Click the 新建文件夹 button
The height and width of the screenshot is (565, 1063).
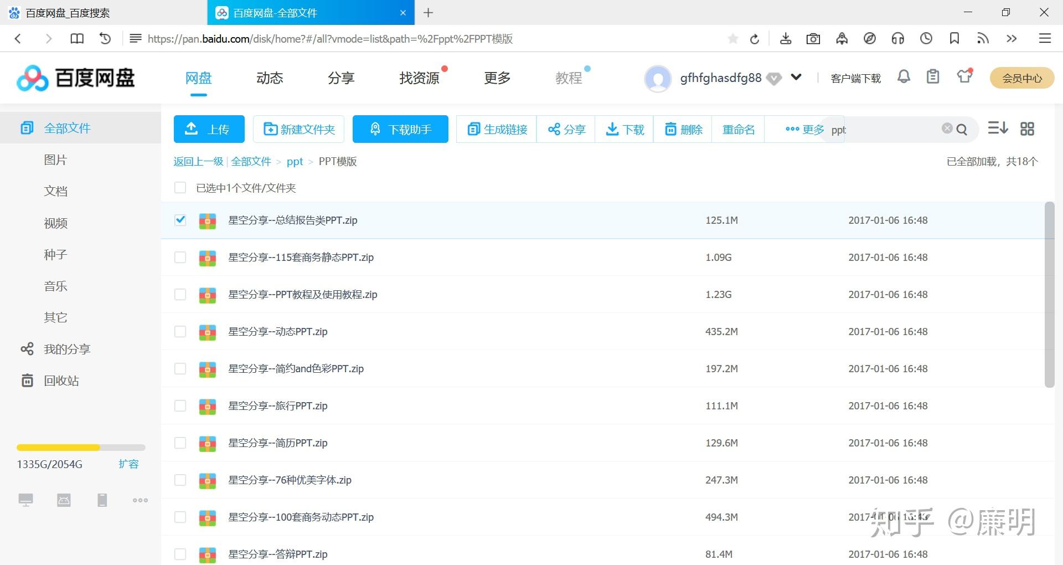pyautogui.click(x=299, y=129)
